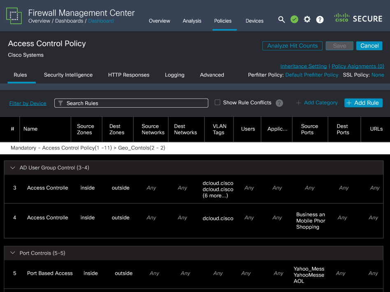Switch to the Logging tab
390x292 pixels.
click(x=174, y=75)
